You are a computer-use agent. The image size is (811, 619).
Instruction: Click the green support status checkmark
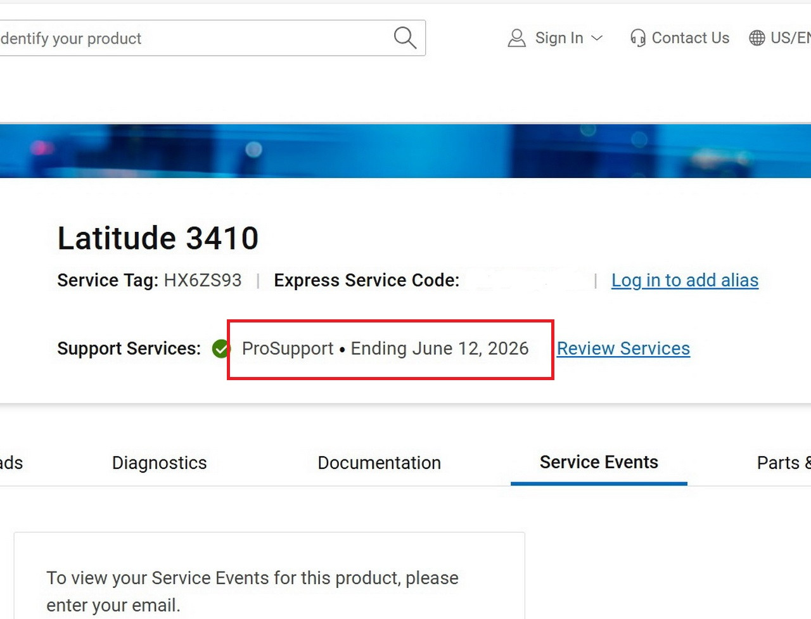pos(221,348)
